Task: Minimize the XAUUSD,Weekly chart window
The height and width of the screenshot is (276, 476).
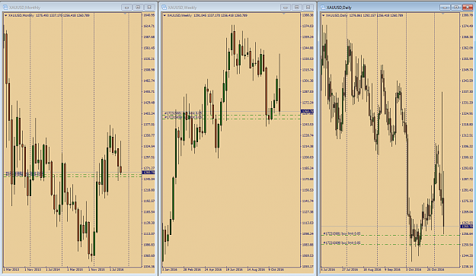Action: click(286, 8)
